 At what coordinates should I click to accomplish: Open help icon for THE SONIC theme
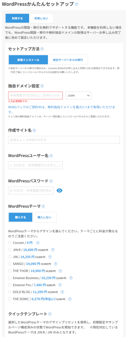coord(70,299)
